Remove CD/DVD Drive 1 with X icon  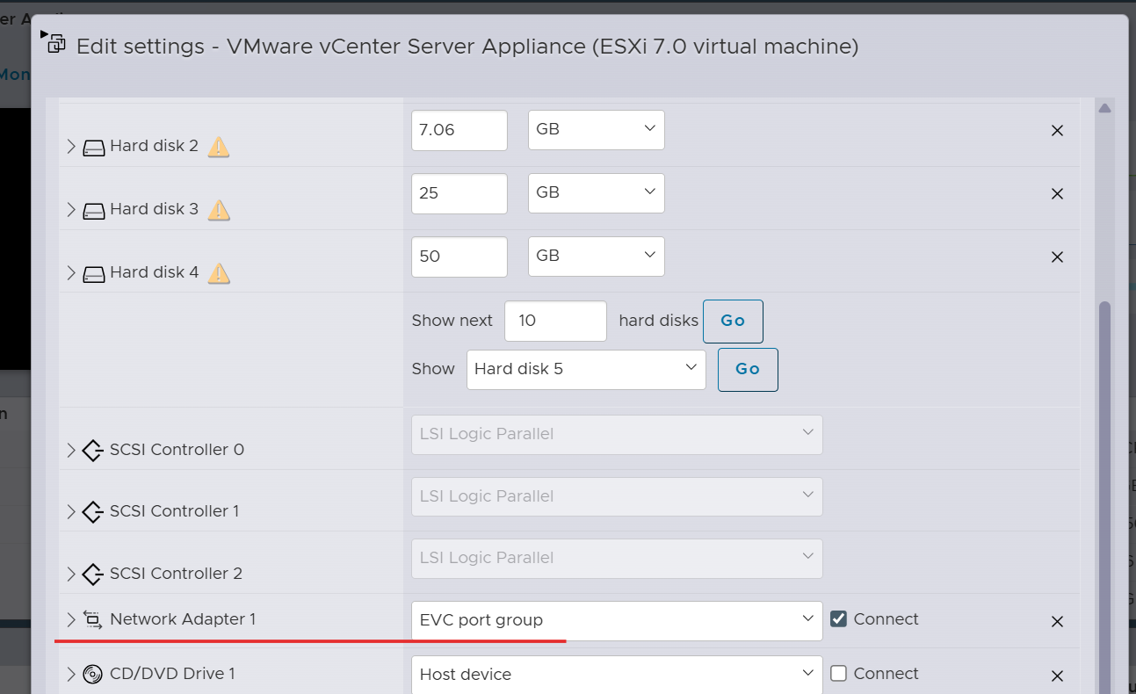(1058, 676)
